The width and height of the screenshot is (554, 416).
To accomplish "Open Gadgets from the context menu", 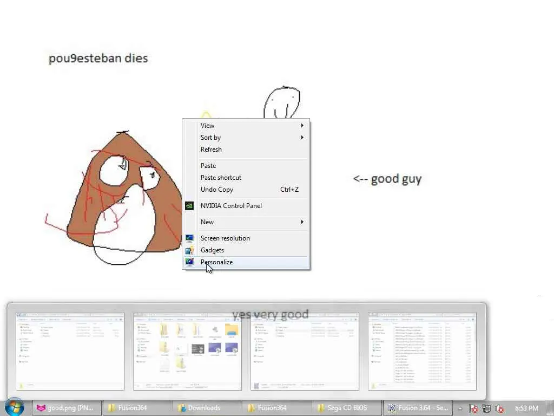I will click(246, 250).
